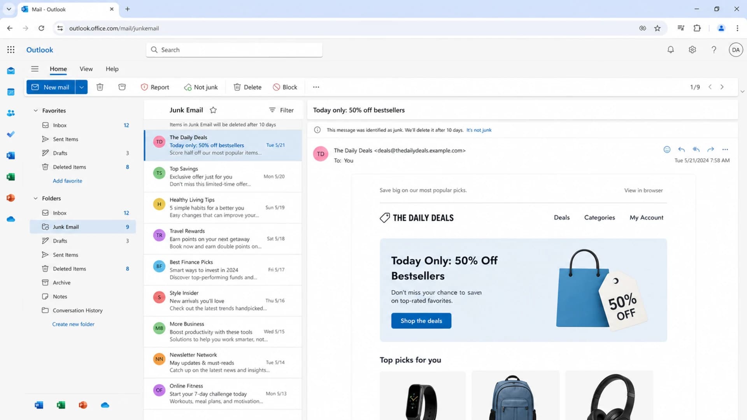The image size is (747, 420).
Task: Open Top Savings email in list
Action: coord(223,177)
